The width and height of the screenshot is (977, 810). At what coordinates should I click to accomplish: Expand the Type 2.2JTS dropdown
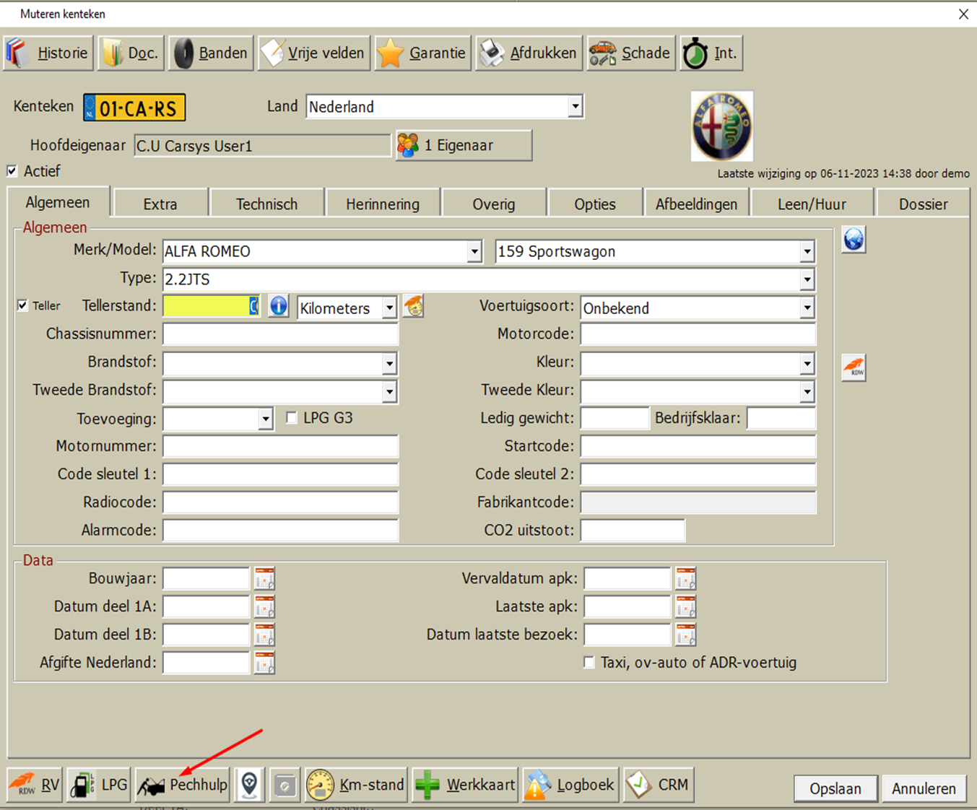click(807, 279)
